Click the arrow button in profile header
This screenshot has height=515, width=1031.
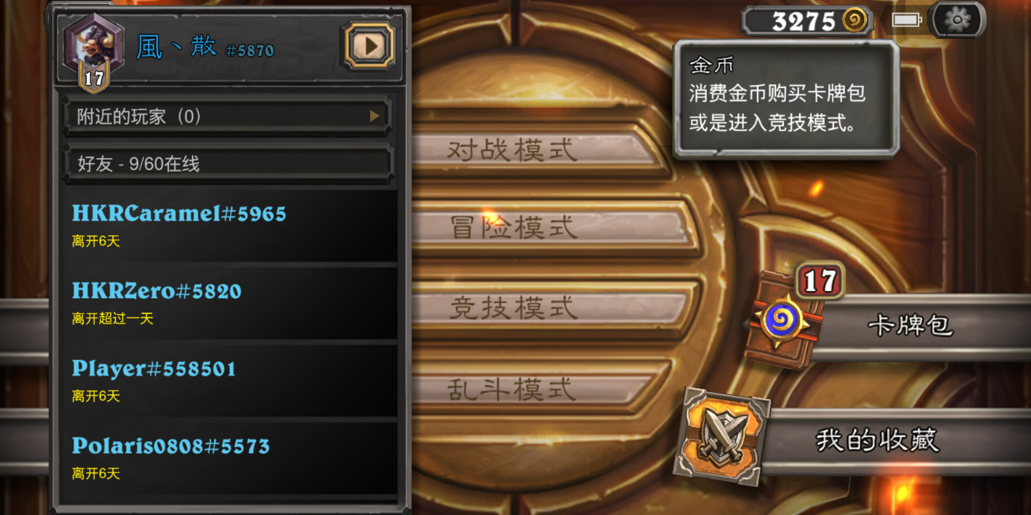pyautogui.click(x=369, y=46)
